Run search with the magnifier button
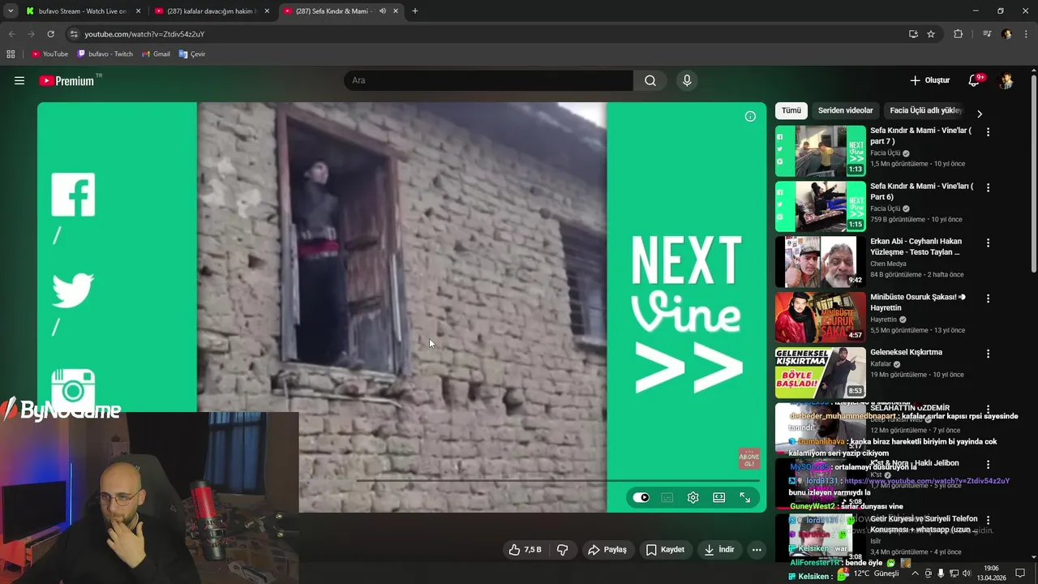The width and height of the screenshot is (1038, 584). (x=650, y=80)
